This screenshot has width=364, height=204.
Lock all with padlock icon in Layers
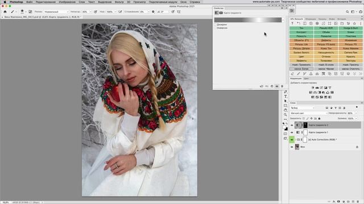pos(319,118)
